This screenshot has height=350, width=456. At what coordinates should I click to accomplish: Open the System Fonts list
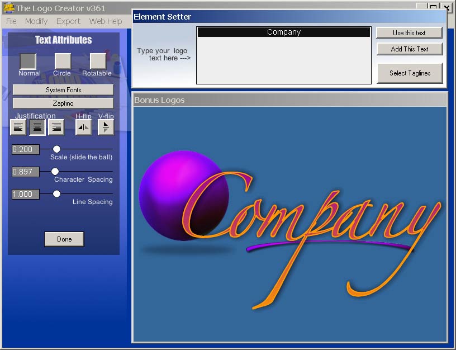coord(63,90)
